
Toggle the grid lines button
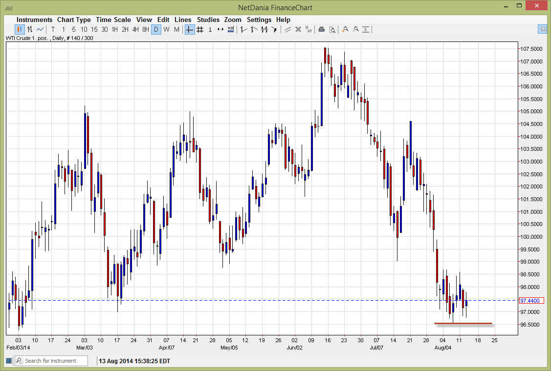[200, 29]
